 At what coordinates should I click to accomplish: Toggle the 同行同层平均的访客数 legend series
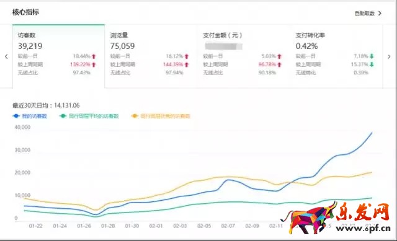point(89,116)
